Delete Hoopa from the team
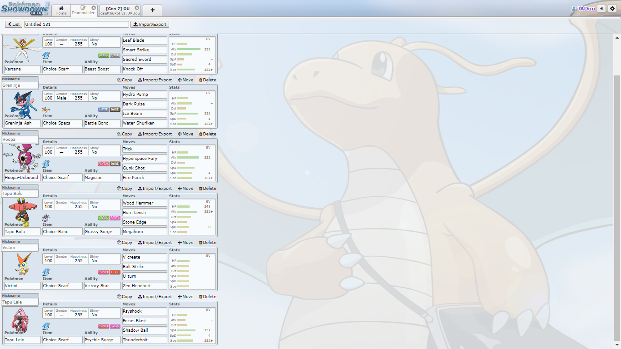 tap(207, 134)
